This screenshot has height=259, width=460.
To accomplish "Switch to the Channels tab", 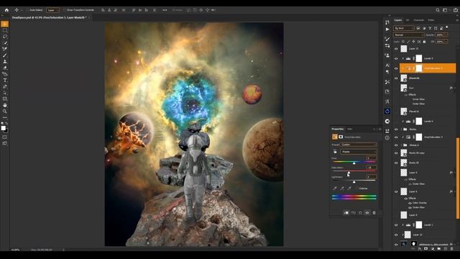I will click(418, 20).
